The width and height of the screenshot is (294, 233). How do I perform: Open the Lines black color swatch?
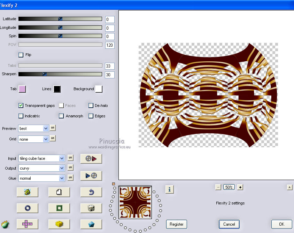click(x=57, y=89)
